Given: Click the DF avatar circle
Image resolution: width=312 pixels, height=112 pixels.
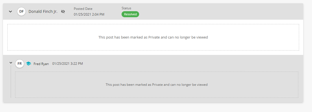Looking at the screenshot, I should [21, 11].
